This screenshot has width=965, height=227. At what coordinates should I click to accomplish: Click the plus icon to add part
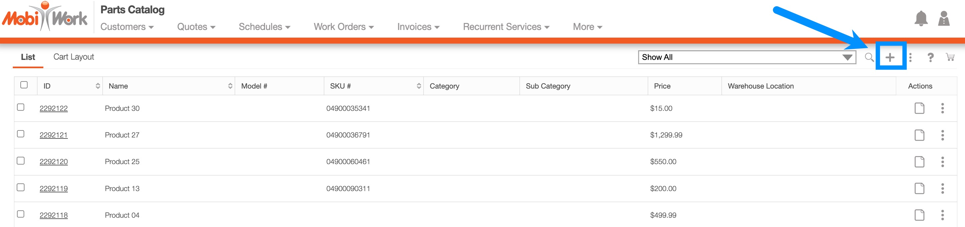point(890,57)
